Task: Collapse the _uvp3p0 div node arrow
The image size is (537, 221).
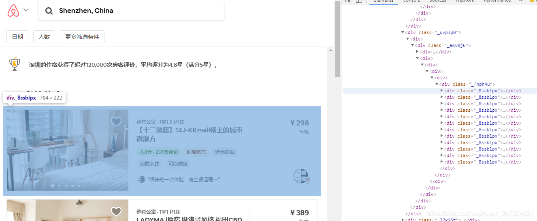Action: [403, 32]
